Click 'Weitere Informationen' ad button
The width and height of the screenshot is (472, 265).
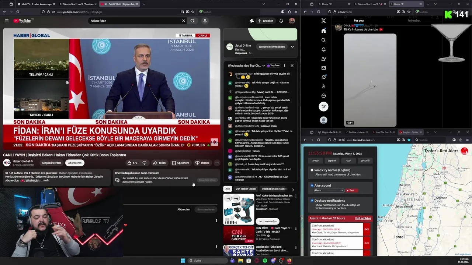tap(272, 47)
